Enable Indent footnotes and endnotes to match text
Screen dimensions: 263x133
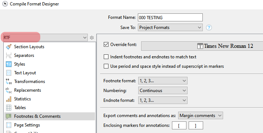(106, 57)
